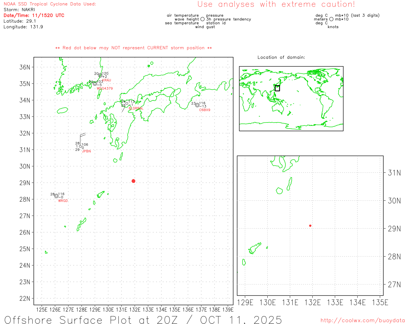The image size is (405, 324).
Task: Click 'NOAA SSD Tropical Cyclone Data Used:' heading
Action: pos(50,4)
